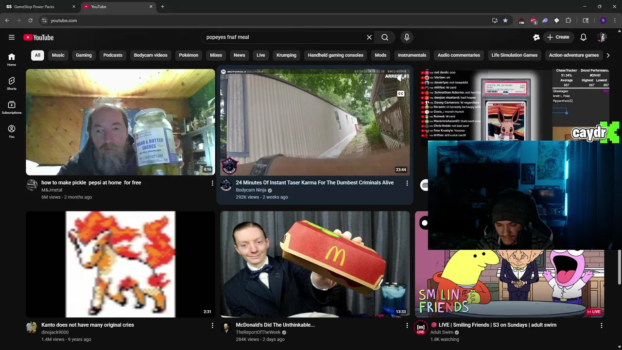This screenshot has width=622, height=350.
Task: Toggle closed captions CC on bodycam preview
Action: tap(401, 93)
